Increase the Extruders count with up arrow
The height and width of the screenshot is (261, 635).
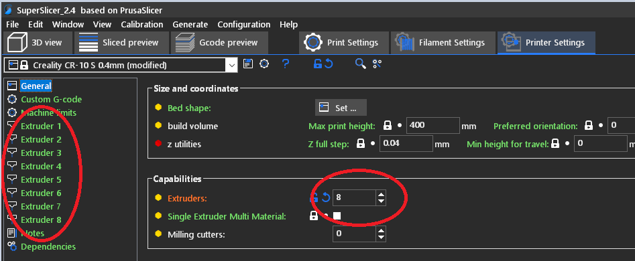tap(381, 195)
